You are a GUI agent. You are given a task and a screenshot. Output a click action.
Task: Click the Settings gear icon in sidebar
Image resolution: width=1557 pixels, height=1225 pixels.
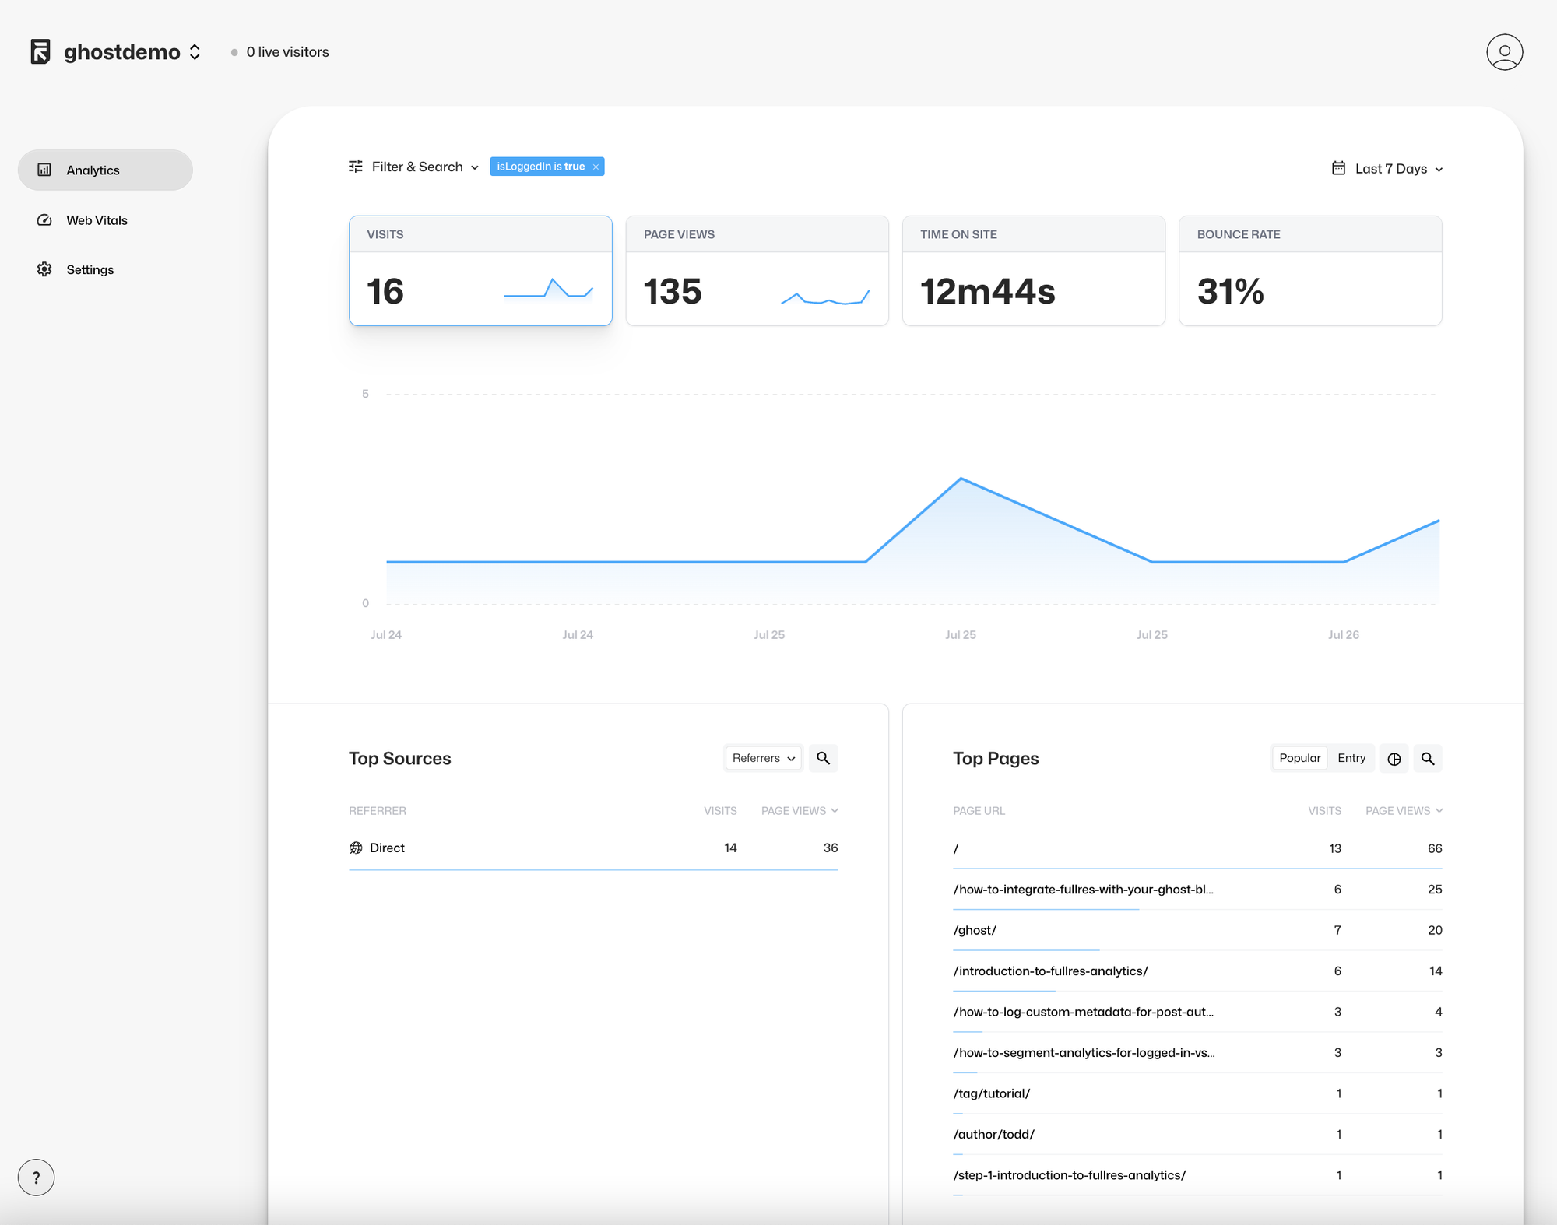pyautogui.click(x=44, y=269)
